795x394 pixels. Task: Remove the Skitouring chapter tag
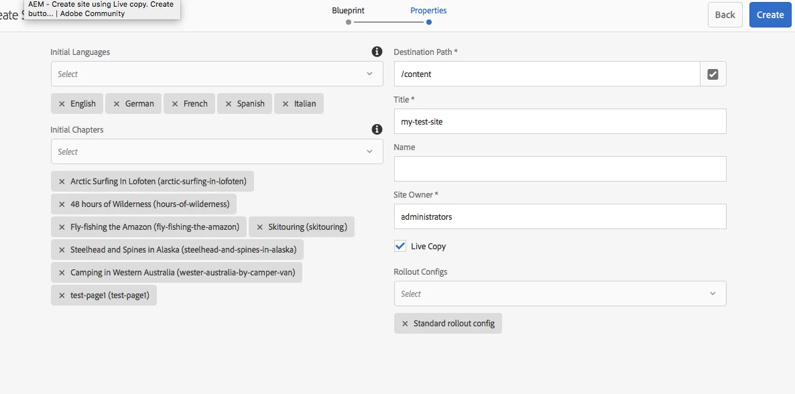coord(260,227)
